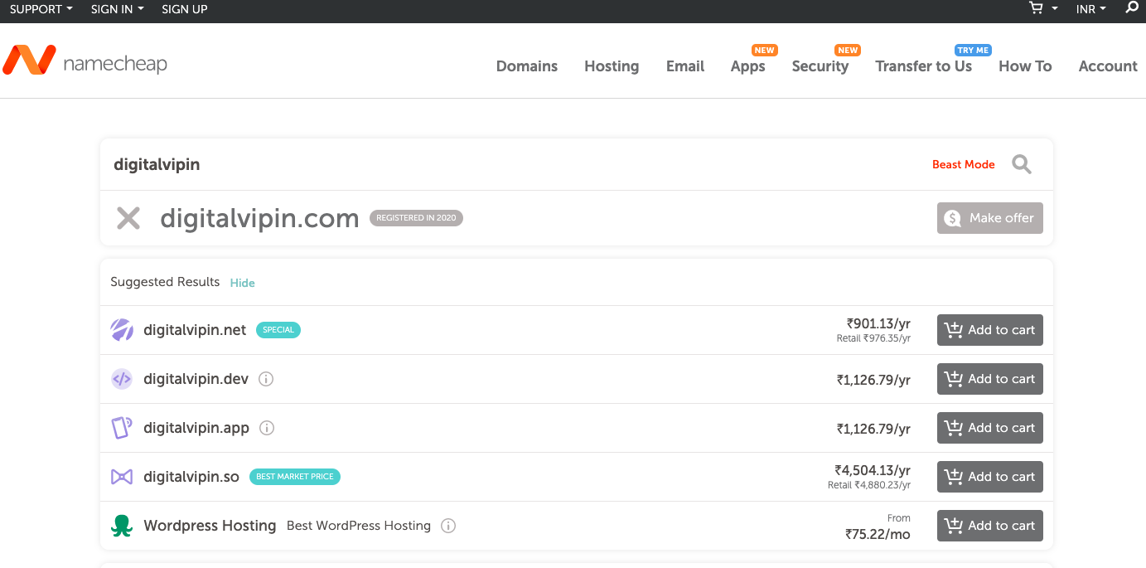Click the Wordpress Hosting octopus icon
The width and height of the screenshot is (1146, 568).
122,526
